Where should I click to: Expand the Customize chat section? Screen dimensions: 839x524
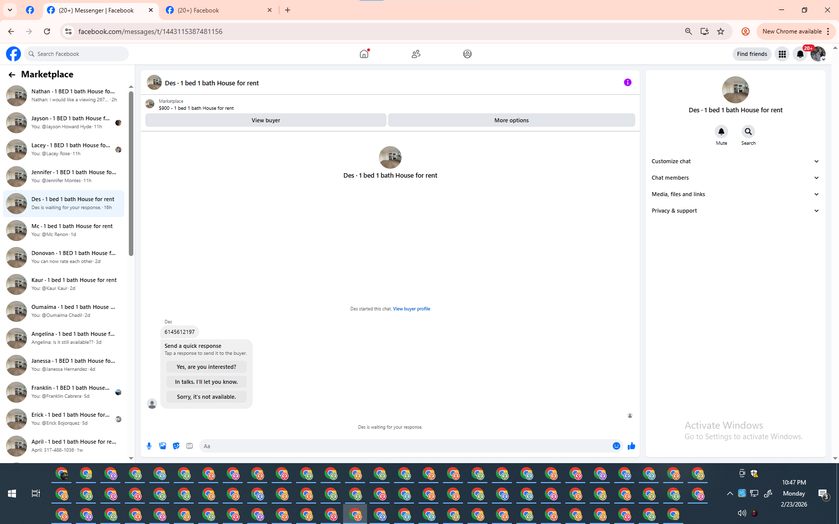click(735, 161)
